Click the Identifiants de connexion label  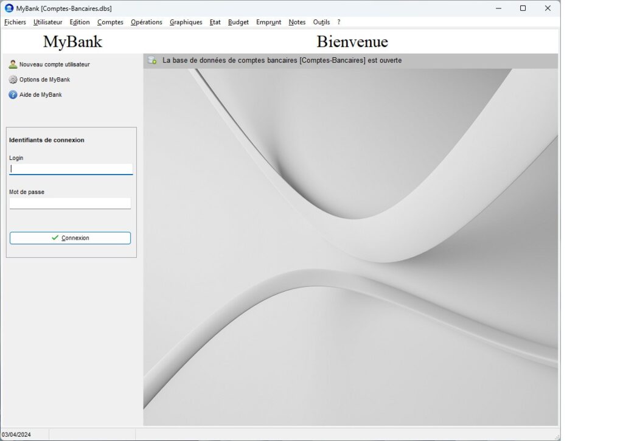click(46, 140)
